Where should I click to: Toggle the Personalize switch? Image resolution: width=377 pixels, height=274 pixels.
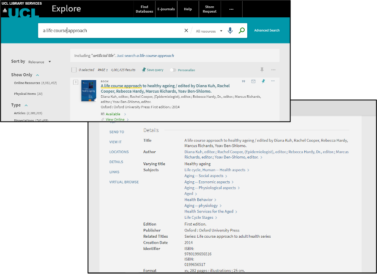pos(172,70)
